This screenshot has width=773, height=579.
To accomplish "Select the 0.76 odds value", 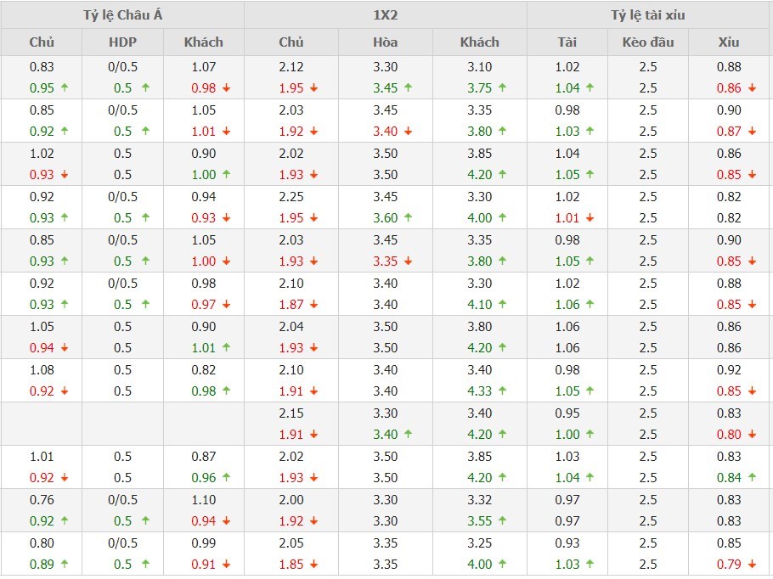I will (x=42, y=500).
